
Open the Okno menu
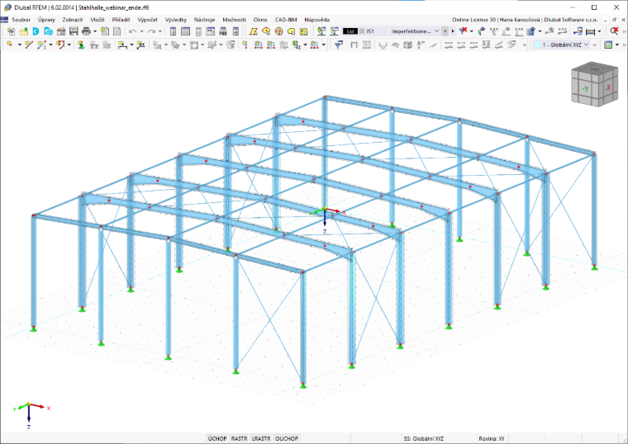click(260, 20)
